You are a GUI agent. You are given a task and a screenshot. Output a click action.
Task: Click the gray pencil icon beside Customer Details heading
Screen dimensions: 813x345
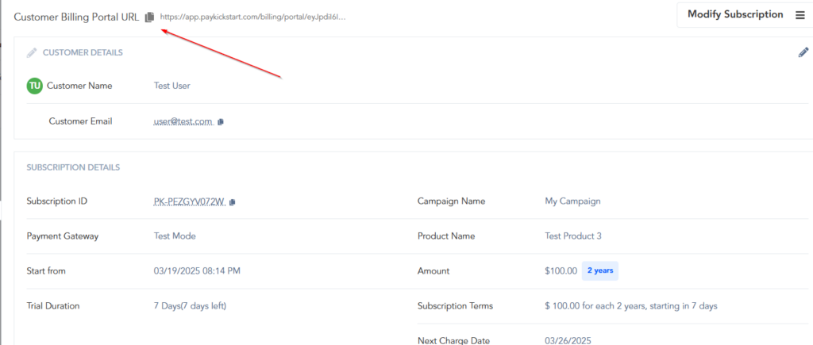32,53
